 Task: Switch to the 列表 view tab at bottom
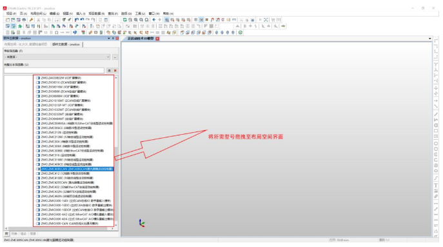tap(14, 233)
